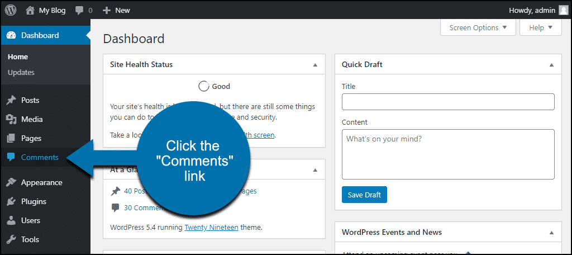This screenshot has height=255, width=572.
Task: Open the Screen Options dropdown
Action: coord(478,28)
